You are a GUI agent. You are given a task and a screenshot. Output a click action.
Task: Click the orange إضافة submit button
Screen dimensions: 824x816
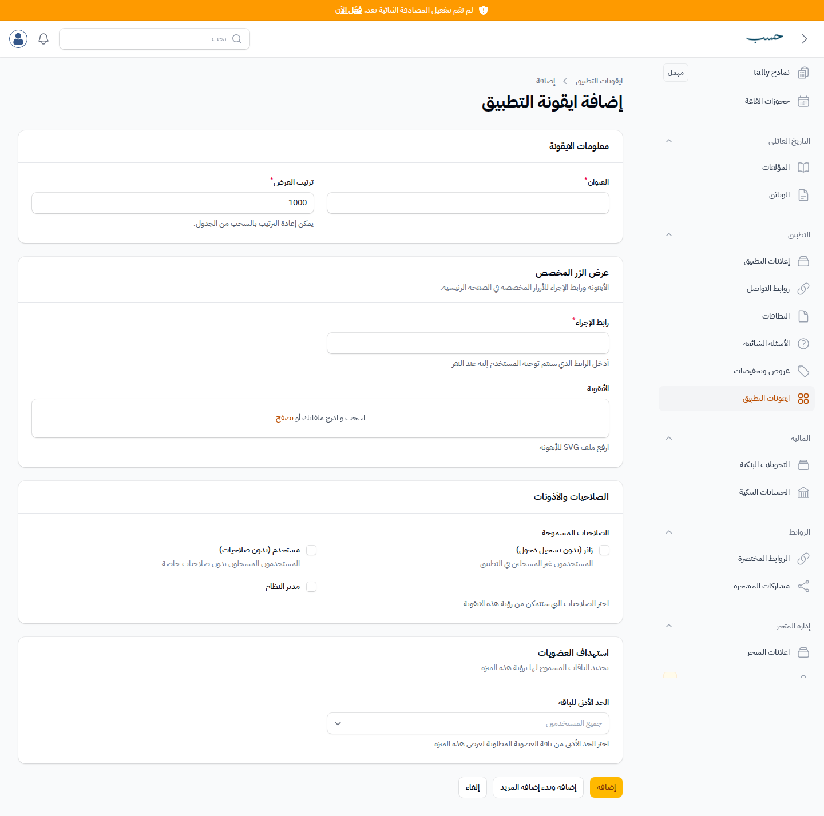point(606,787)
